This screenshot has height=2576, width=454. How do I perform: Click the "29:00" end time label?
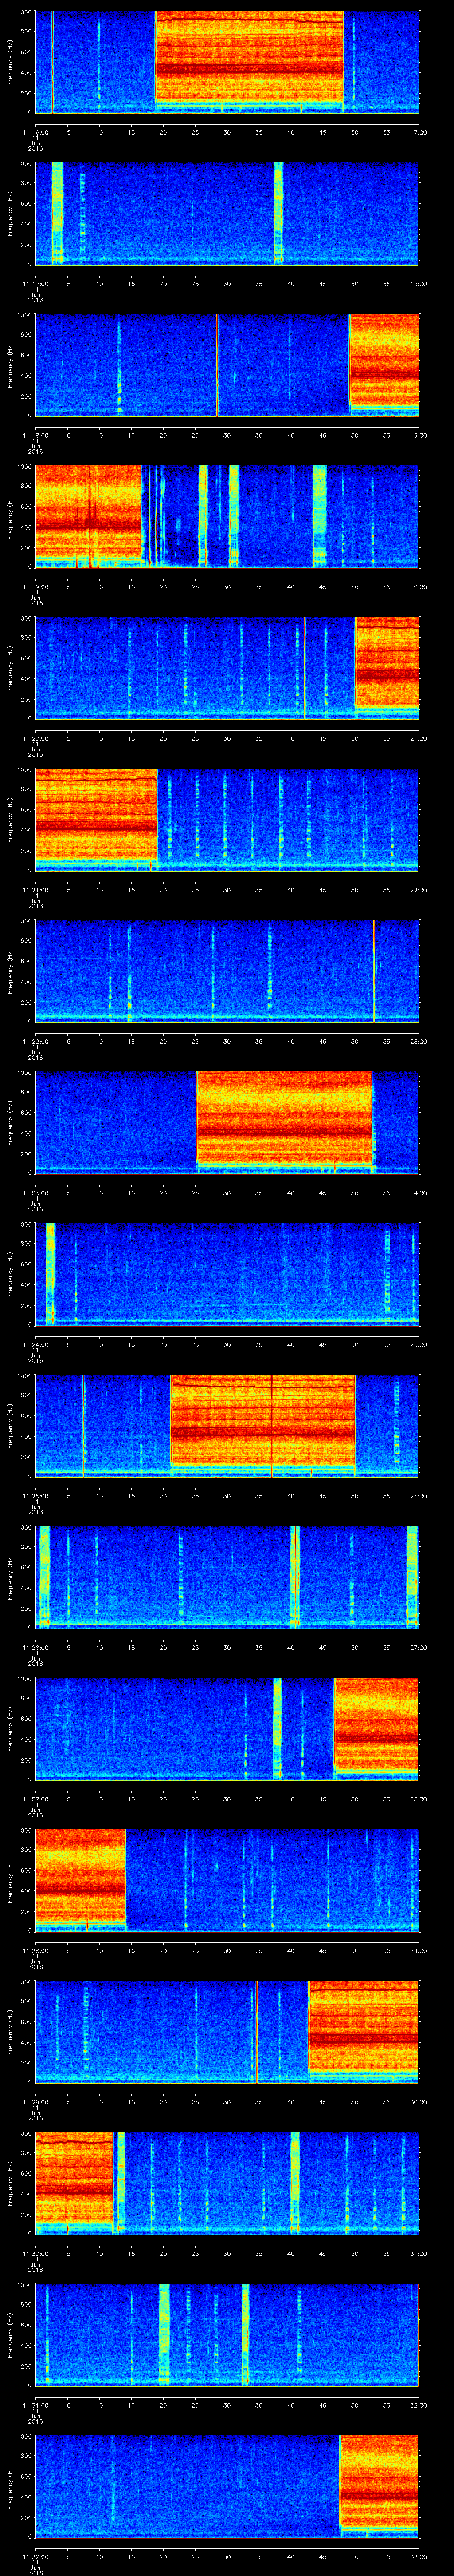[418, 1951]
